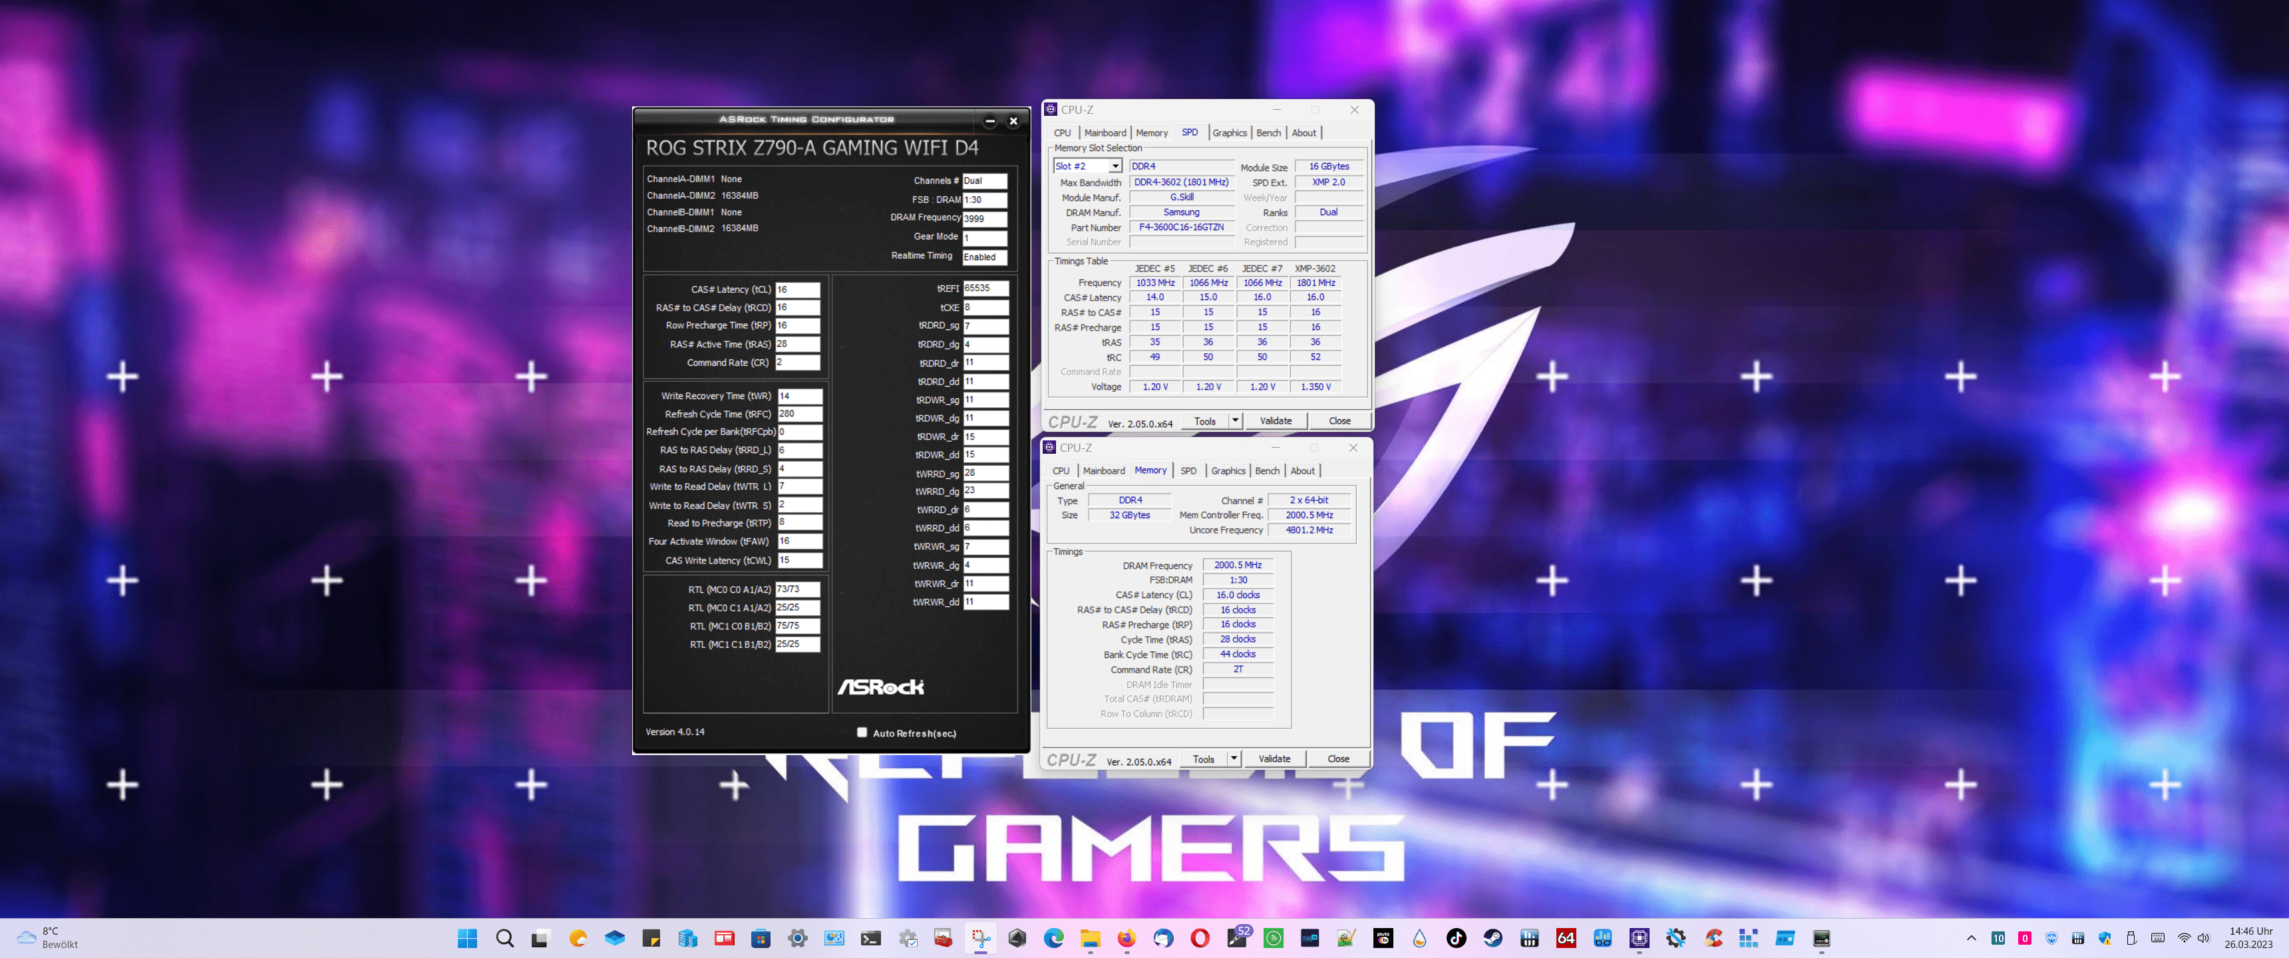Open weather widget showing 8°C Bewölkt
Screen dimensions: 2289x958
[x=49, y=937]
